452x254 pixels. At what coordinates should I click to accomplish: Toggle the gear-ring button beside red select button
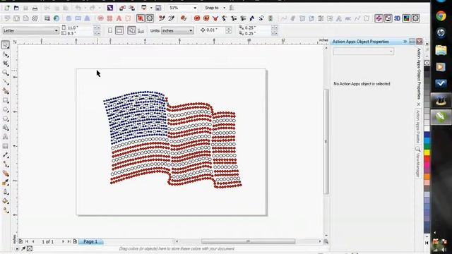click(150, 18)
